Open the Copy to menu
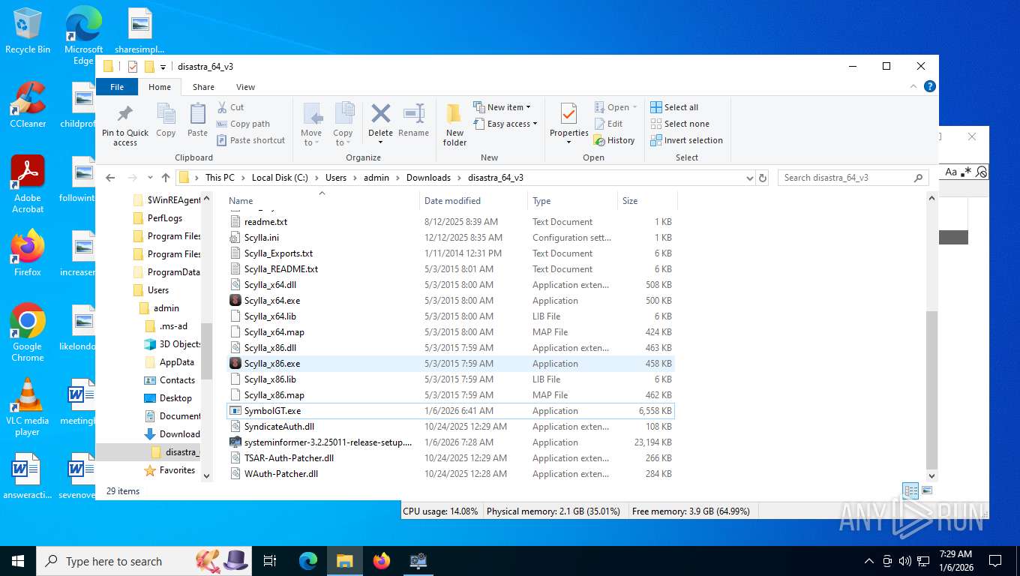Image resolution: width=1020 pixels, height=576 pixels. click(x=343, y=124)
